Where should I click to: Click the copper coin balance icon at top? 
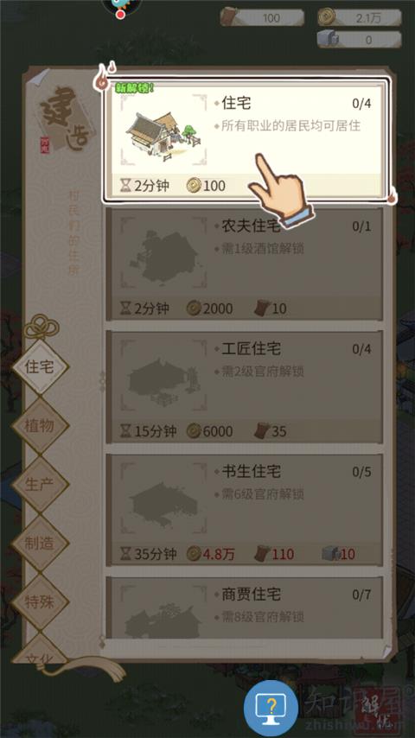click(x=326, y=17)
